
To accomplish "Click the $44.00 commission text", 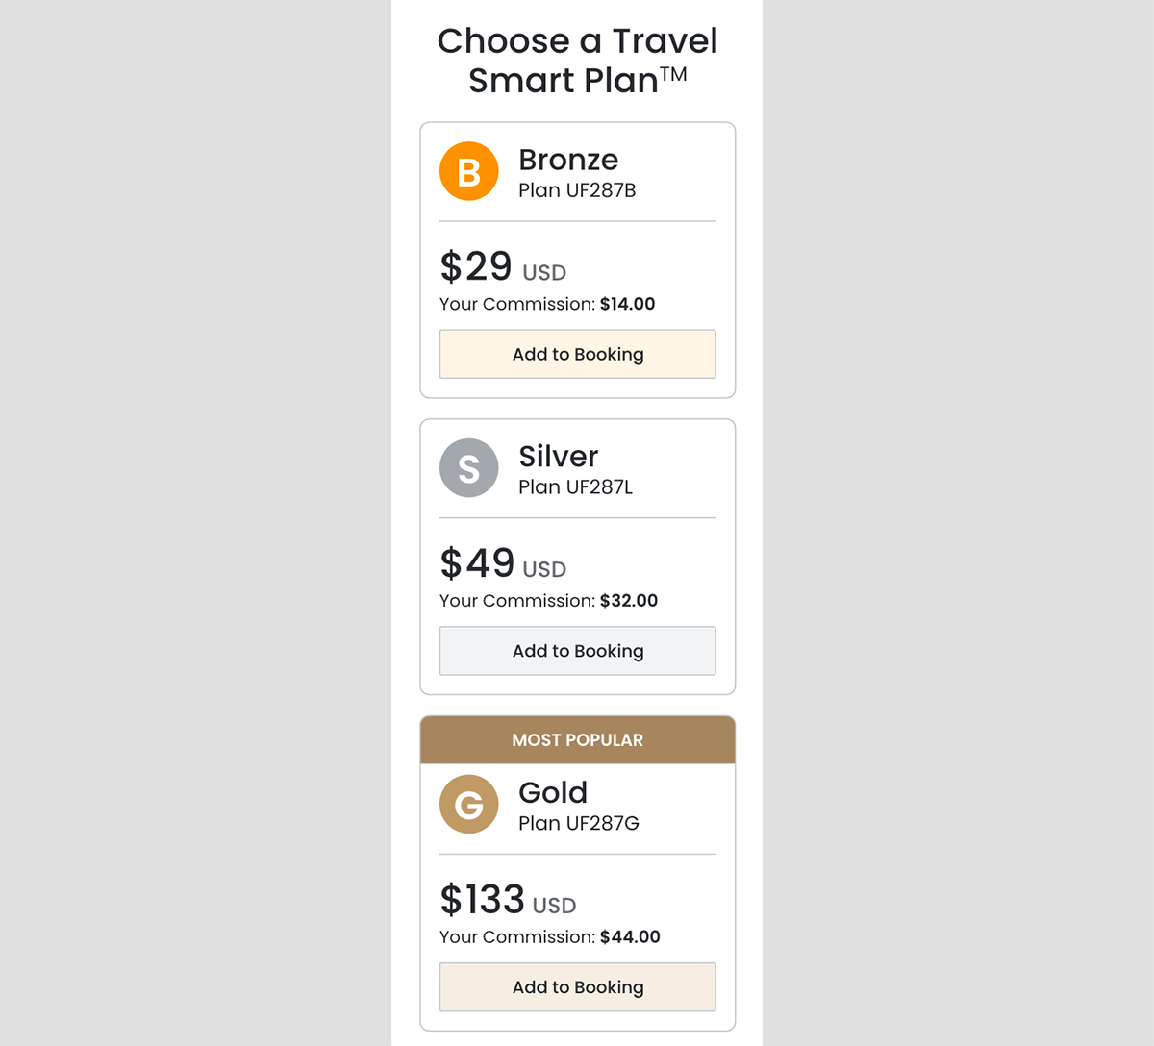I will 630,937.
